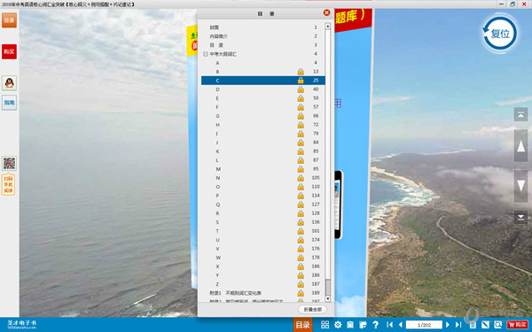Click the contents scrollbar thumb
Screen dimensions: 532x332
coord(328,287)
